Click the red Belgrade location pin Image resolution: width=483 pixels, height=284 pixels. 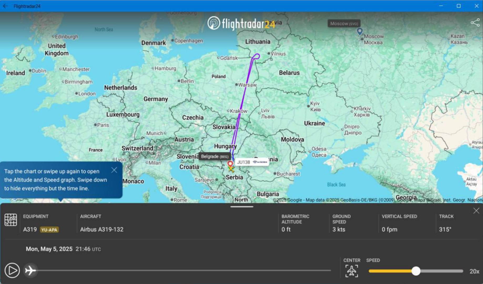point(230,164)
